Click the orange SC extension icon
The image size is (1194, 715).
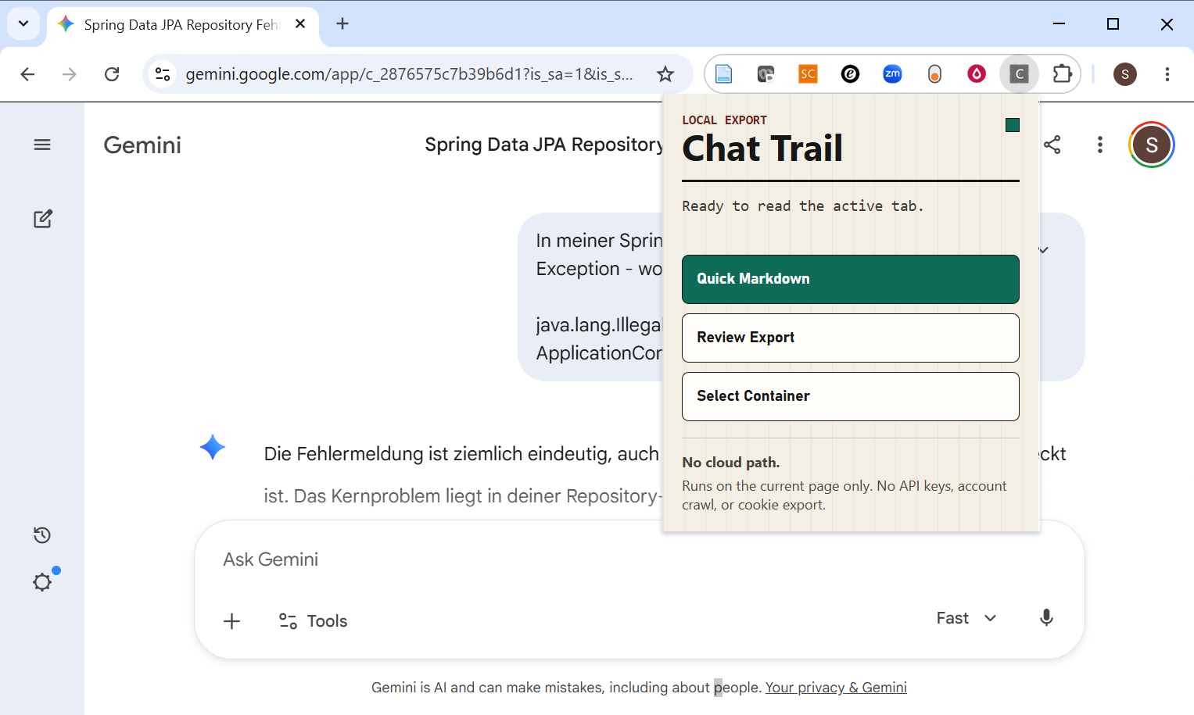point(808,74)
